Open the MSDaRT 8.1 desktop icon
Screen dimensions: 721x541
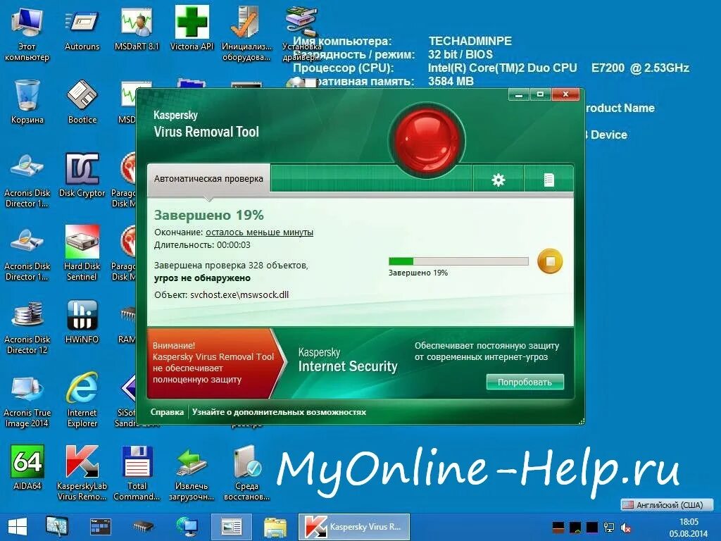tap(137, 30)
